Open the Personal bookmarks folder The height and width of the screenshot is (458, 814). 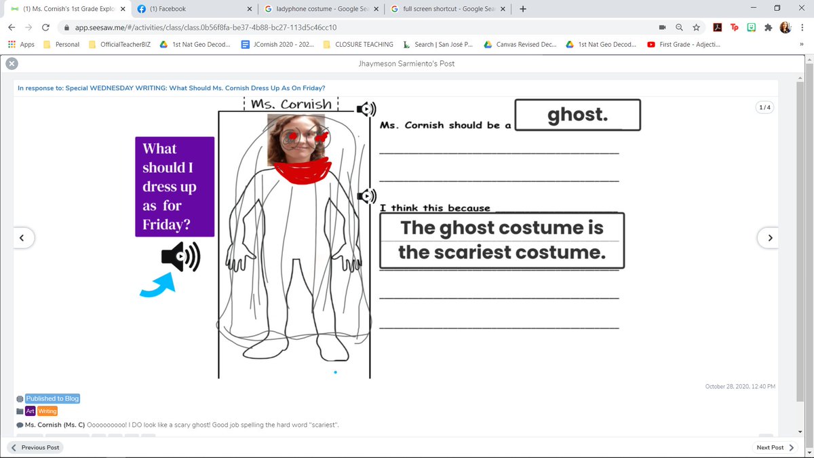pos(61,44)
